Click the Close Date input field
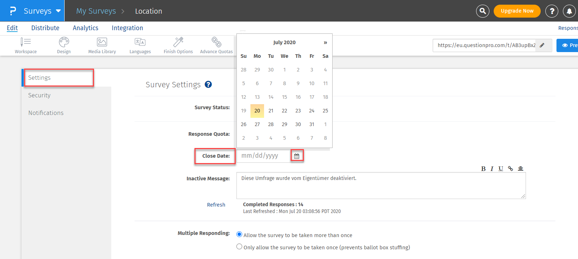578x259 pixels. pos(264,156)
